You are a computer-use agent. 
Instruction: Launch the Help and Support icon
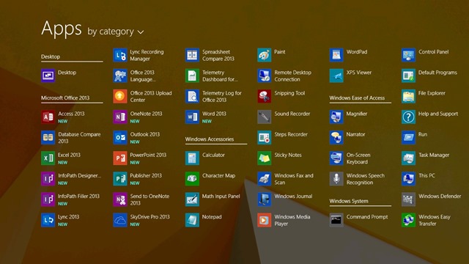coord(408,117)
